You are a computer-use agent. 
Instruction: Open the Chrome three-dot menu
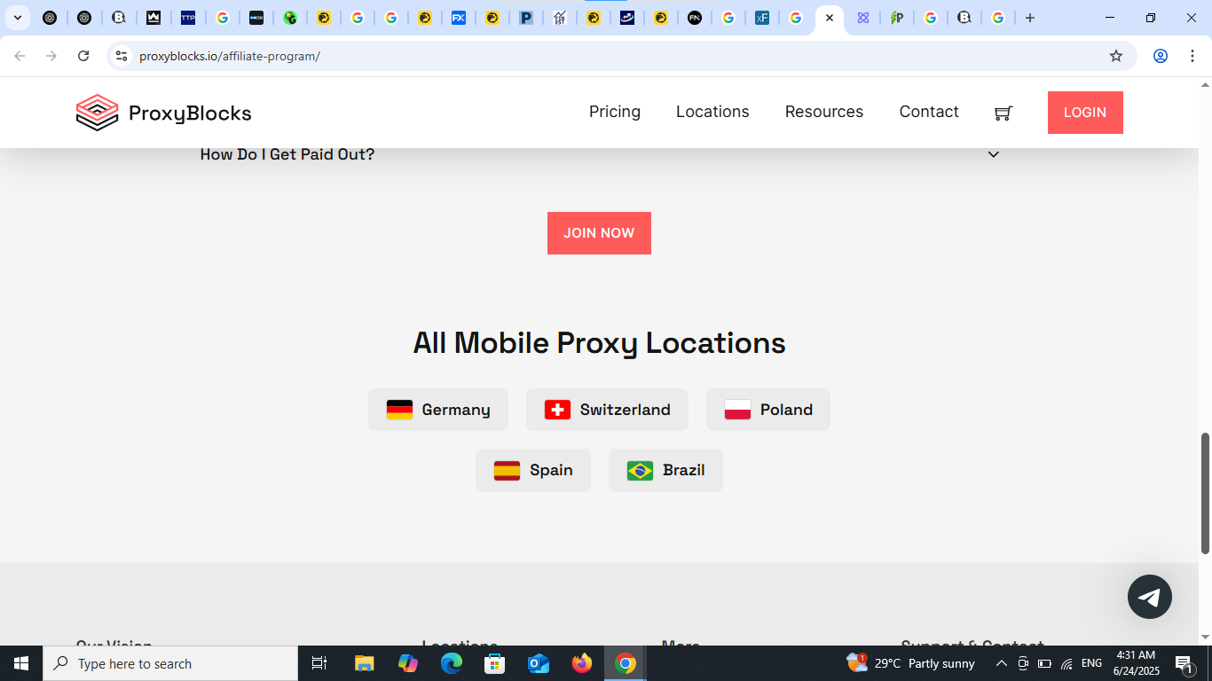tap(1192, 56)
